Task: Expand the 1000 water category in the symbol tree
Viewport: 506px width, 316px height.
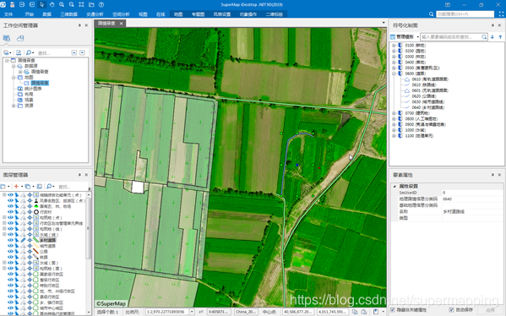Action: (x=394, y=130)
